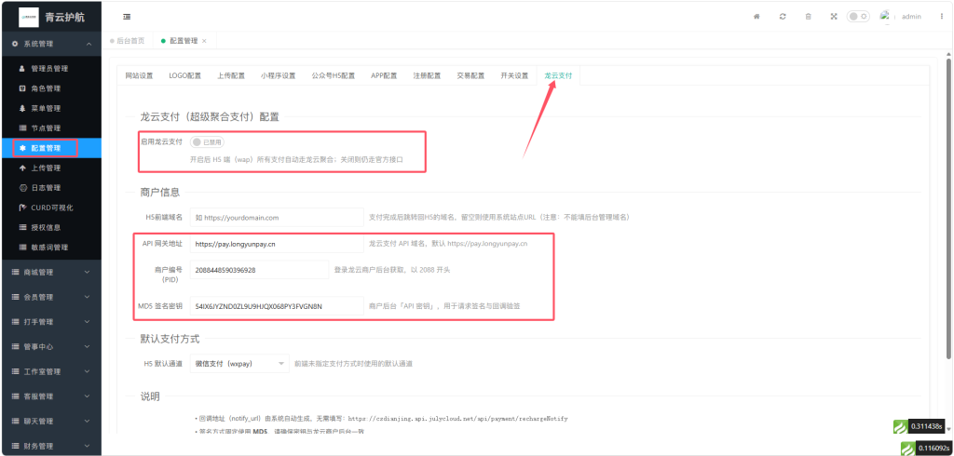Open 角色管理 in the sidebar
The height and width of the screenshot is (456, 954).
click(50, 88)
